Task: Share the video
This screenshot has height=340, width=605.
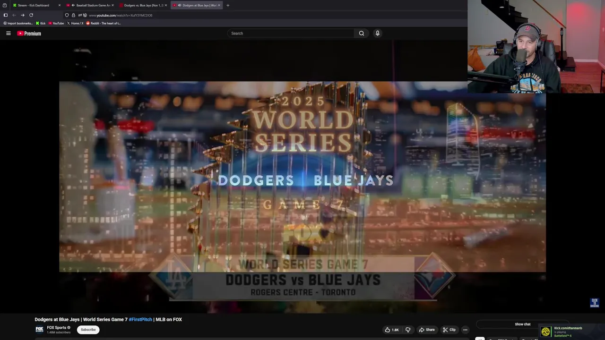Action: tap(427, 330)
